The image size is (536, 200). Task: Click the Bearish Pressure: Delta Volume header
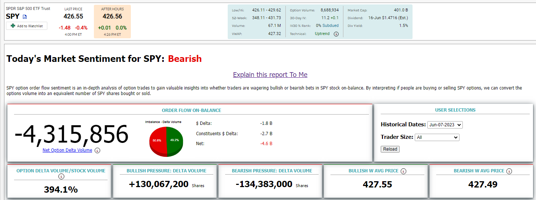tap(272, 171)
